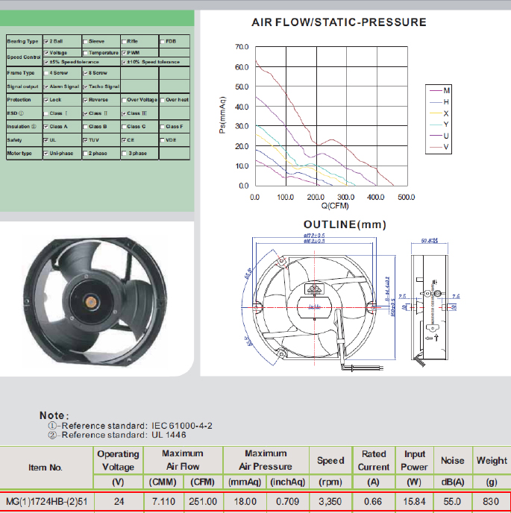Toggle the Tacho Signal output checkbox
Screen dimensions: 511x513
click(x=85, y=86)
